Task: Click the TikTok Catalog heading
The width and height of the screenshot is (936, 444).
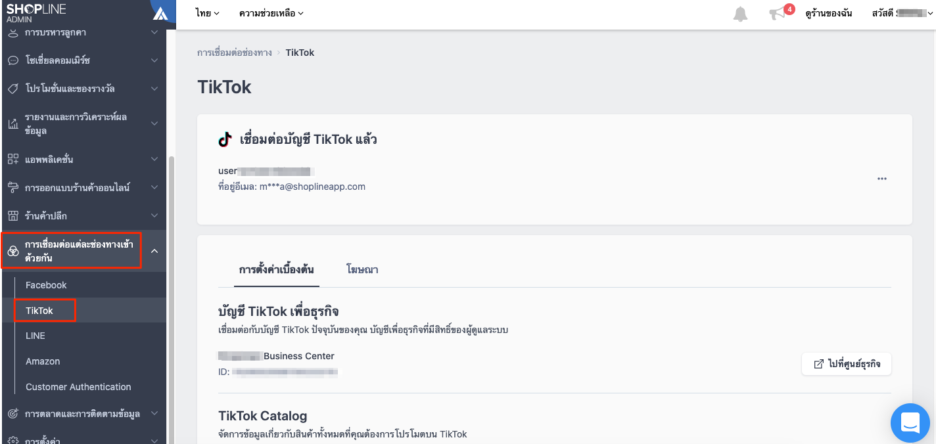Action: pos(263,416)
